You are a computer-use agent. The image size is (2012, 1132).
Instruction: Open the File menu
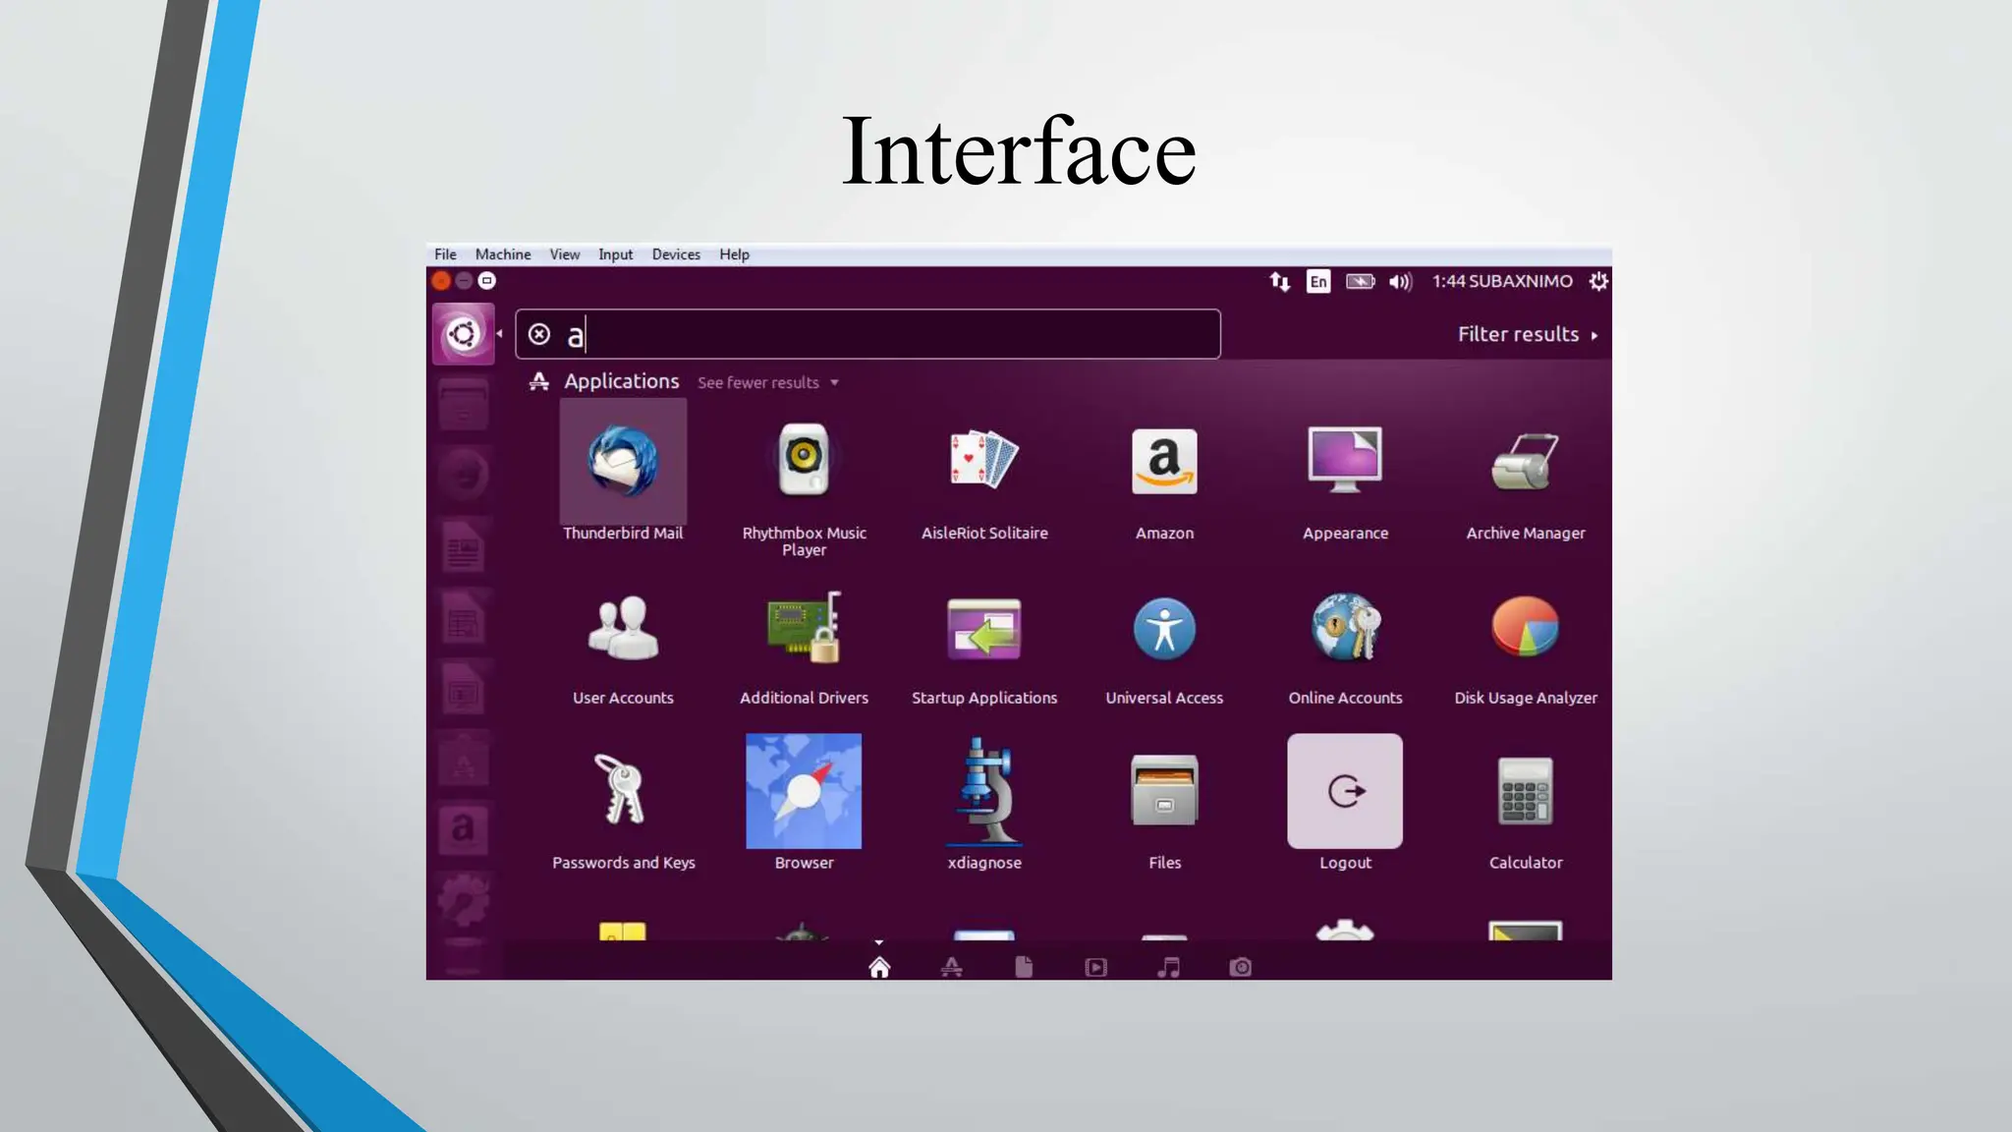click(x=445, y=255)
